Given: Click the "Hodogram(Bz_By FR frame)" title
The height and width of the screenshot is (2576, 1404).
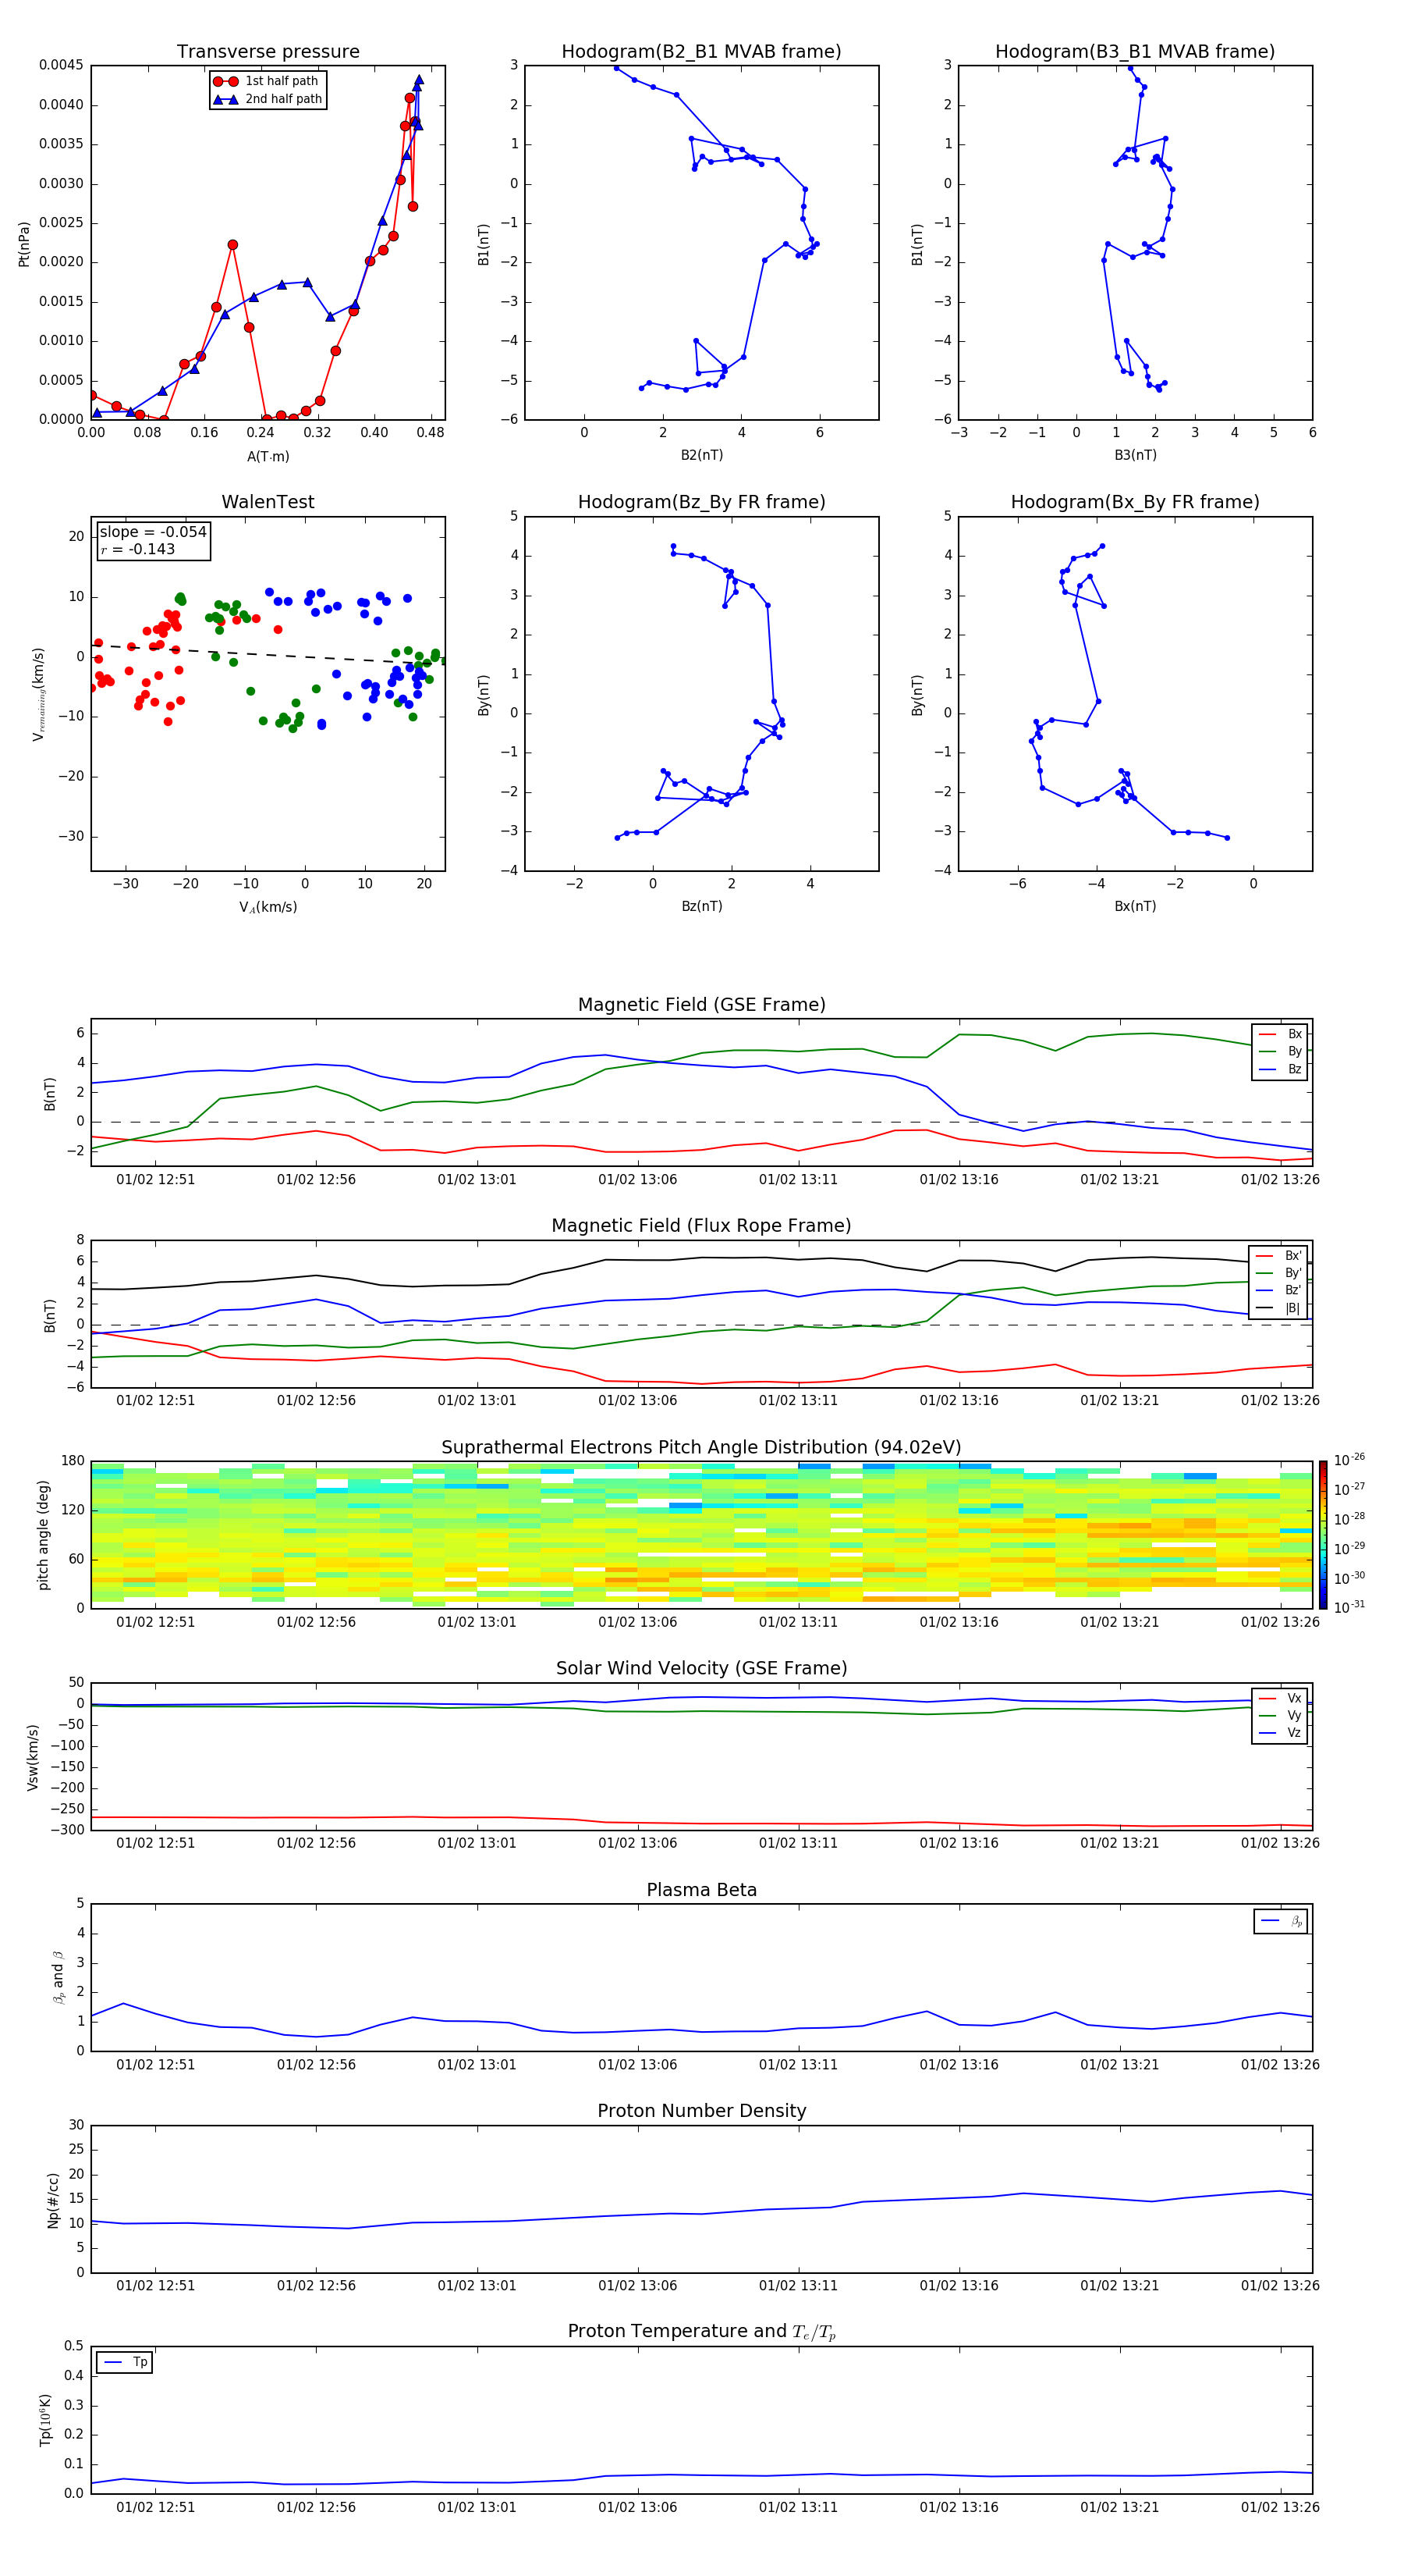Looking at the screenshot, I should coord(701,502).
